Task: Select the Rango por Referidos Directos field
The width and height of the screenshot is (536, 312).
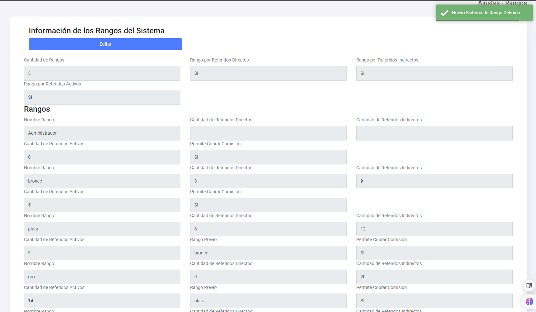Action: (x=268, y=73)
